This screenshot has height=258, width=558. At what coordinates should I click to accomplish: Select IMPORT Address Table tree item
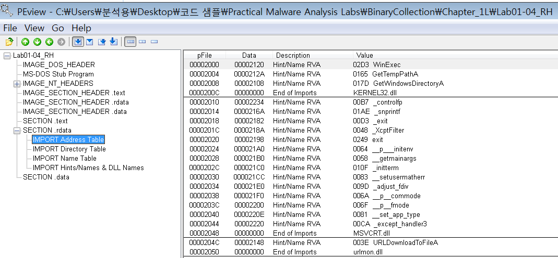click(68, 139)
